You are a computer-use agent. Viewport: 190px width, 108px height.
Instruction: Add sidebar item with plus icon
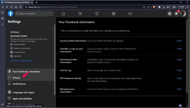pyautogui.click(x=2, y=24)
